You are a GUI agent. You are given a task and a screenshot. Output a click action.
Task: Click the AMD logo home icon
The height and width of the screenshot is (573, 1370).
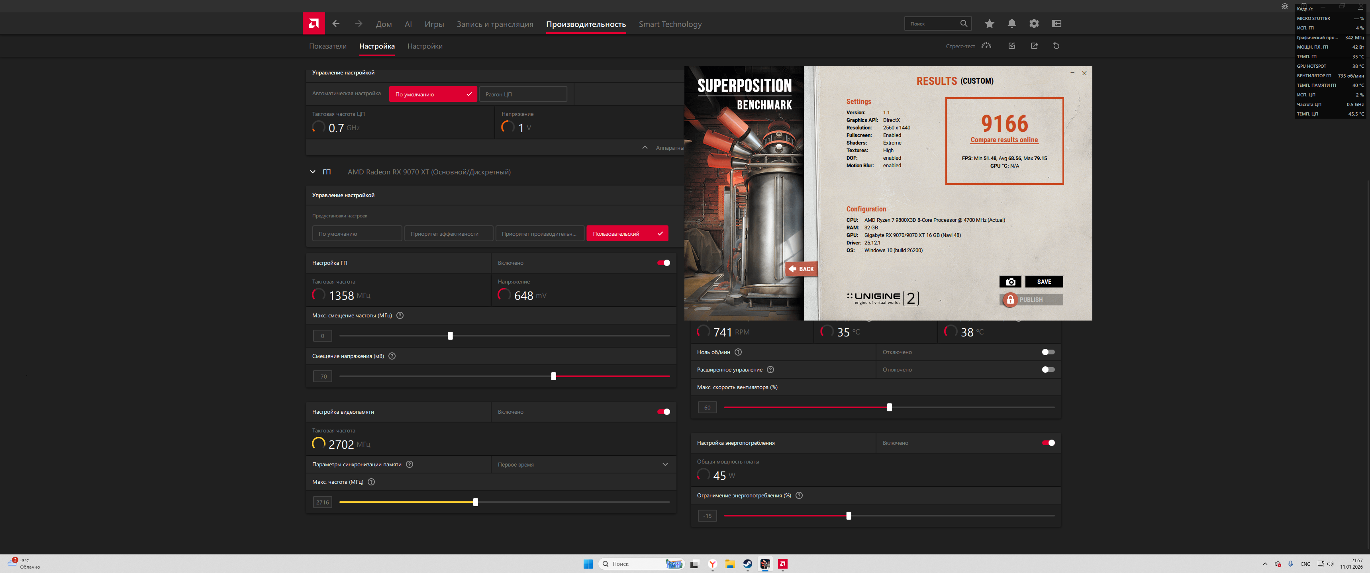point(313,23)
